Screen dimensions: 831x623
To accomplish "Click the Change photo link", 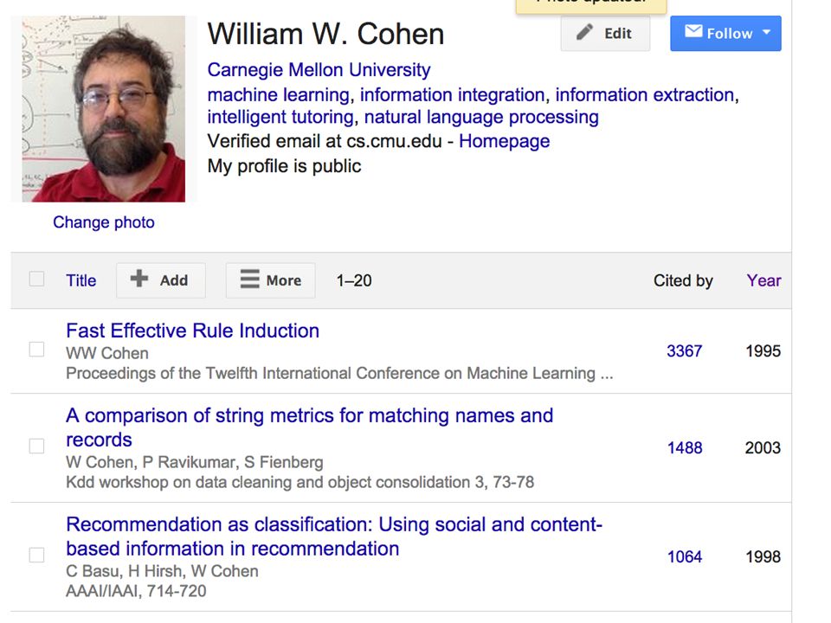I will tap(104, 222).
